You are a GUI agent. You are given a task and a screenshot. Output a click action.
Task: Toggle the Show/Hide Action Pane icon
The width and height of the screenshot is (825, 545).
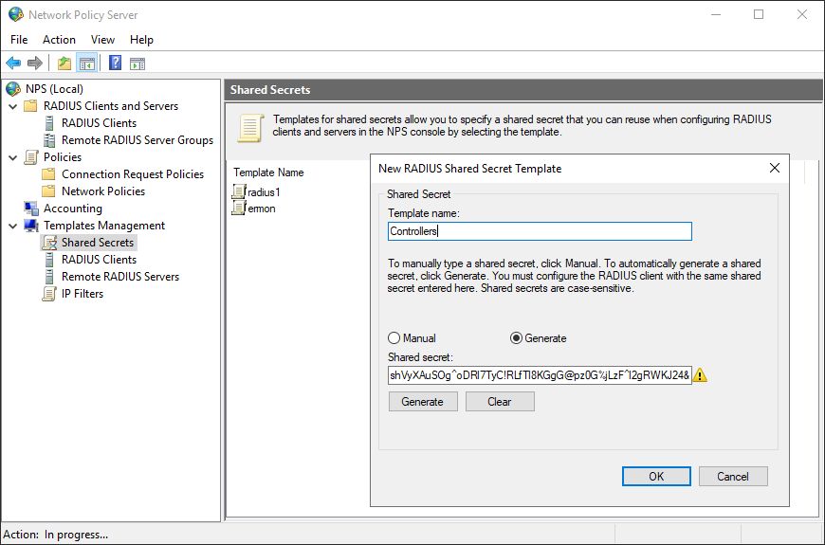click(137, 64)
